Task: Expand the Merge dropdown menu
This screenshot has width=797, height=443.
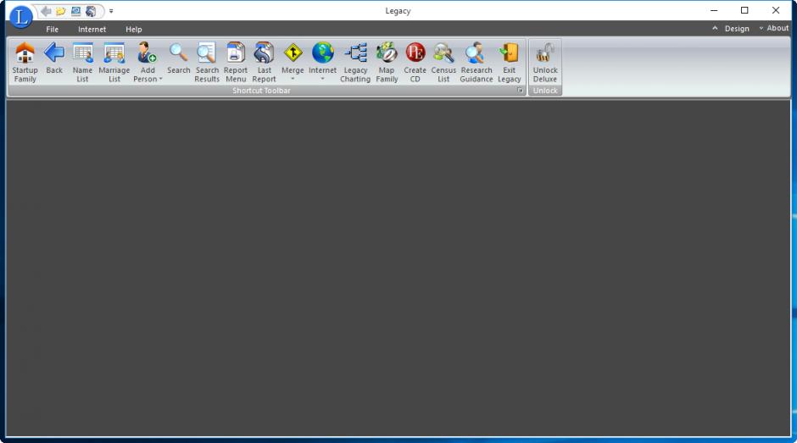Action: [x=293, y=78]
